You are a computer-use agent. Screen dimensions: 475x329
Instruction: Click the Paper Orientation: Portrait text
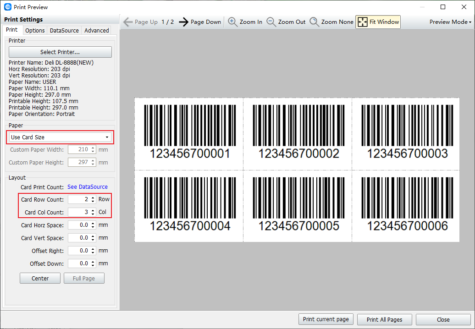click(42, 114)
